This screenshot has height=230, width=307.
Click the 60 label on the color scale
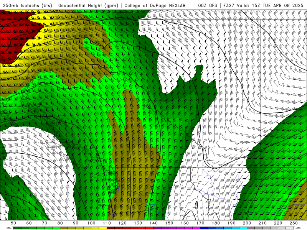[29, 223]
